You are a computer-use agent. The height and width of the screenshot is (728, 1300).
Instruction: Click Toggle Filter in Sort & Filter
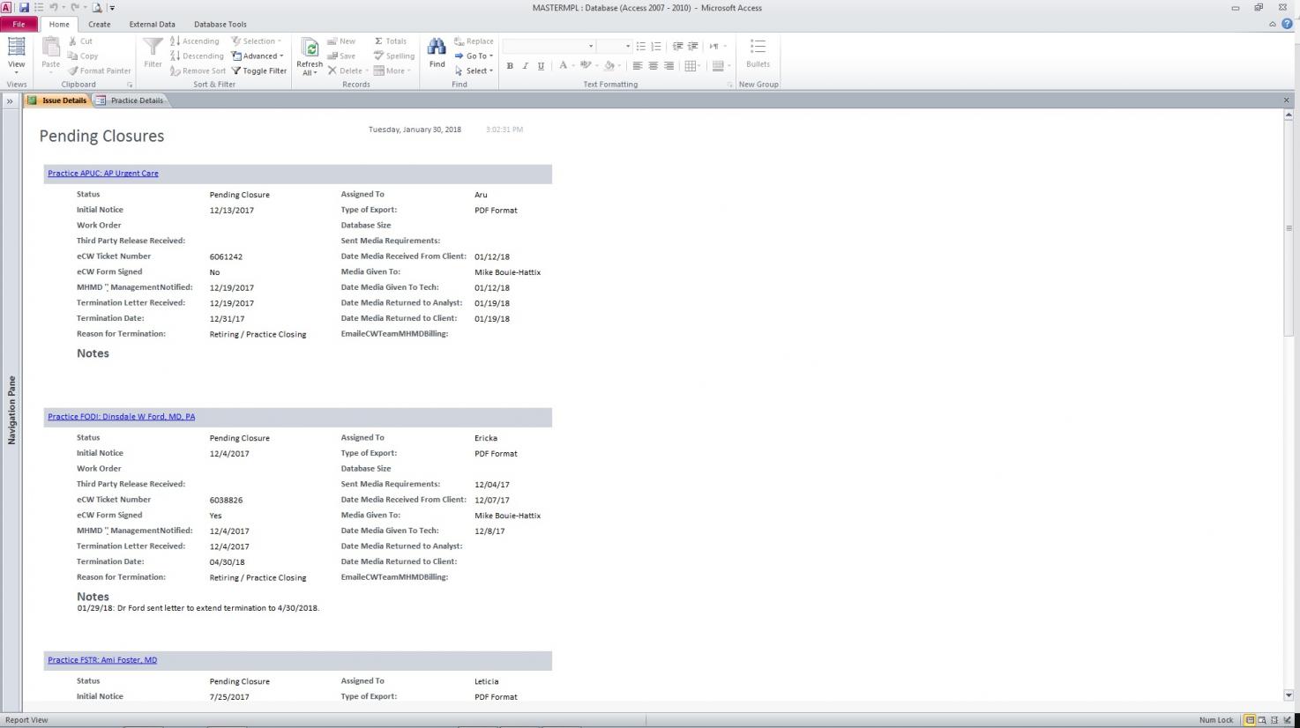259,71
